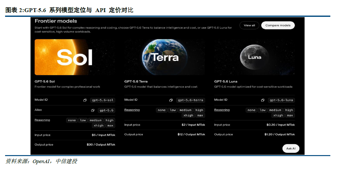
Task: Open the Ask AI chat button
Action: (x=291, y=148)
